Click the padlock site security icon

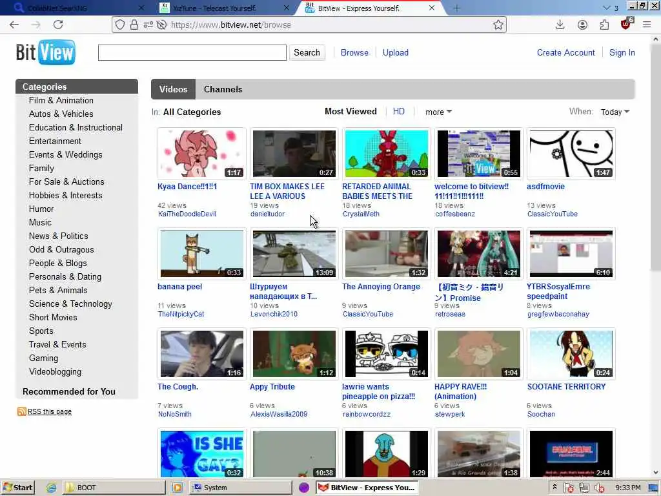click(134, 25)
